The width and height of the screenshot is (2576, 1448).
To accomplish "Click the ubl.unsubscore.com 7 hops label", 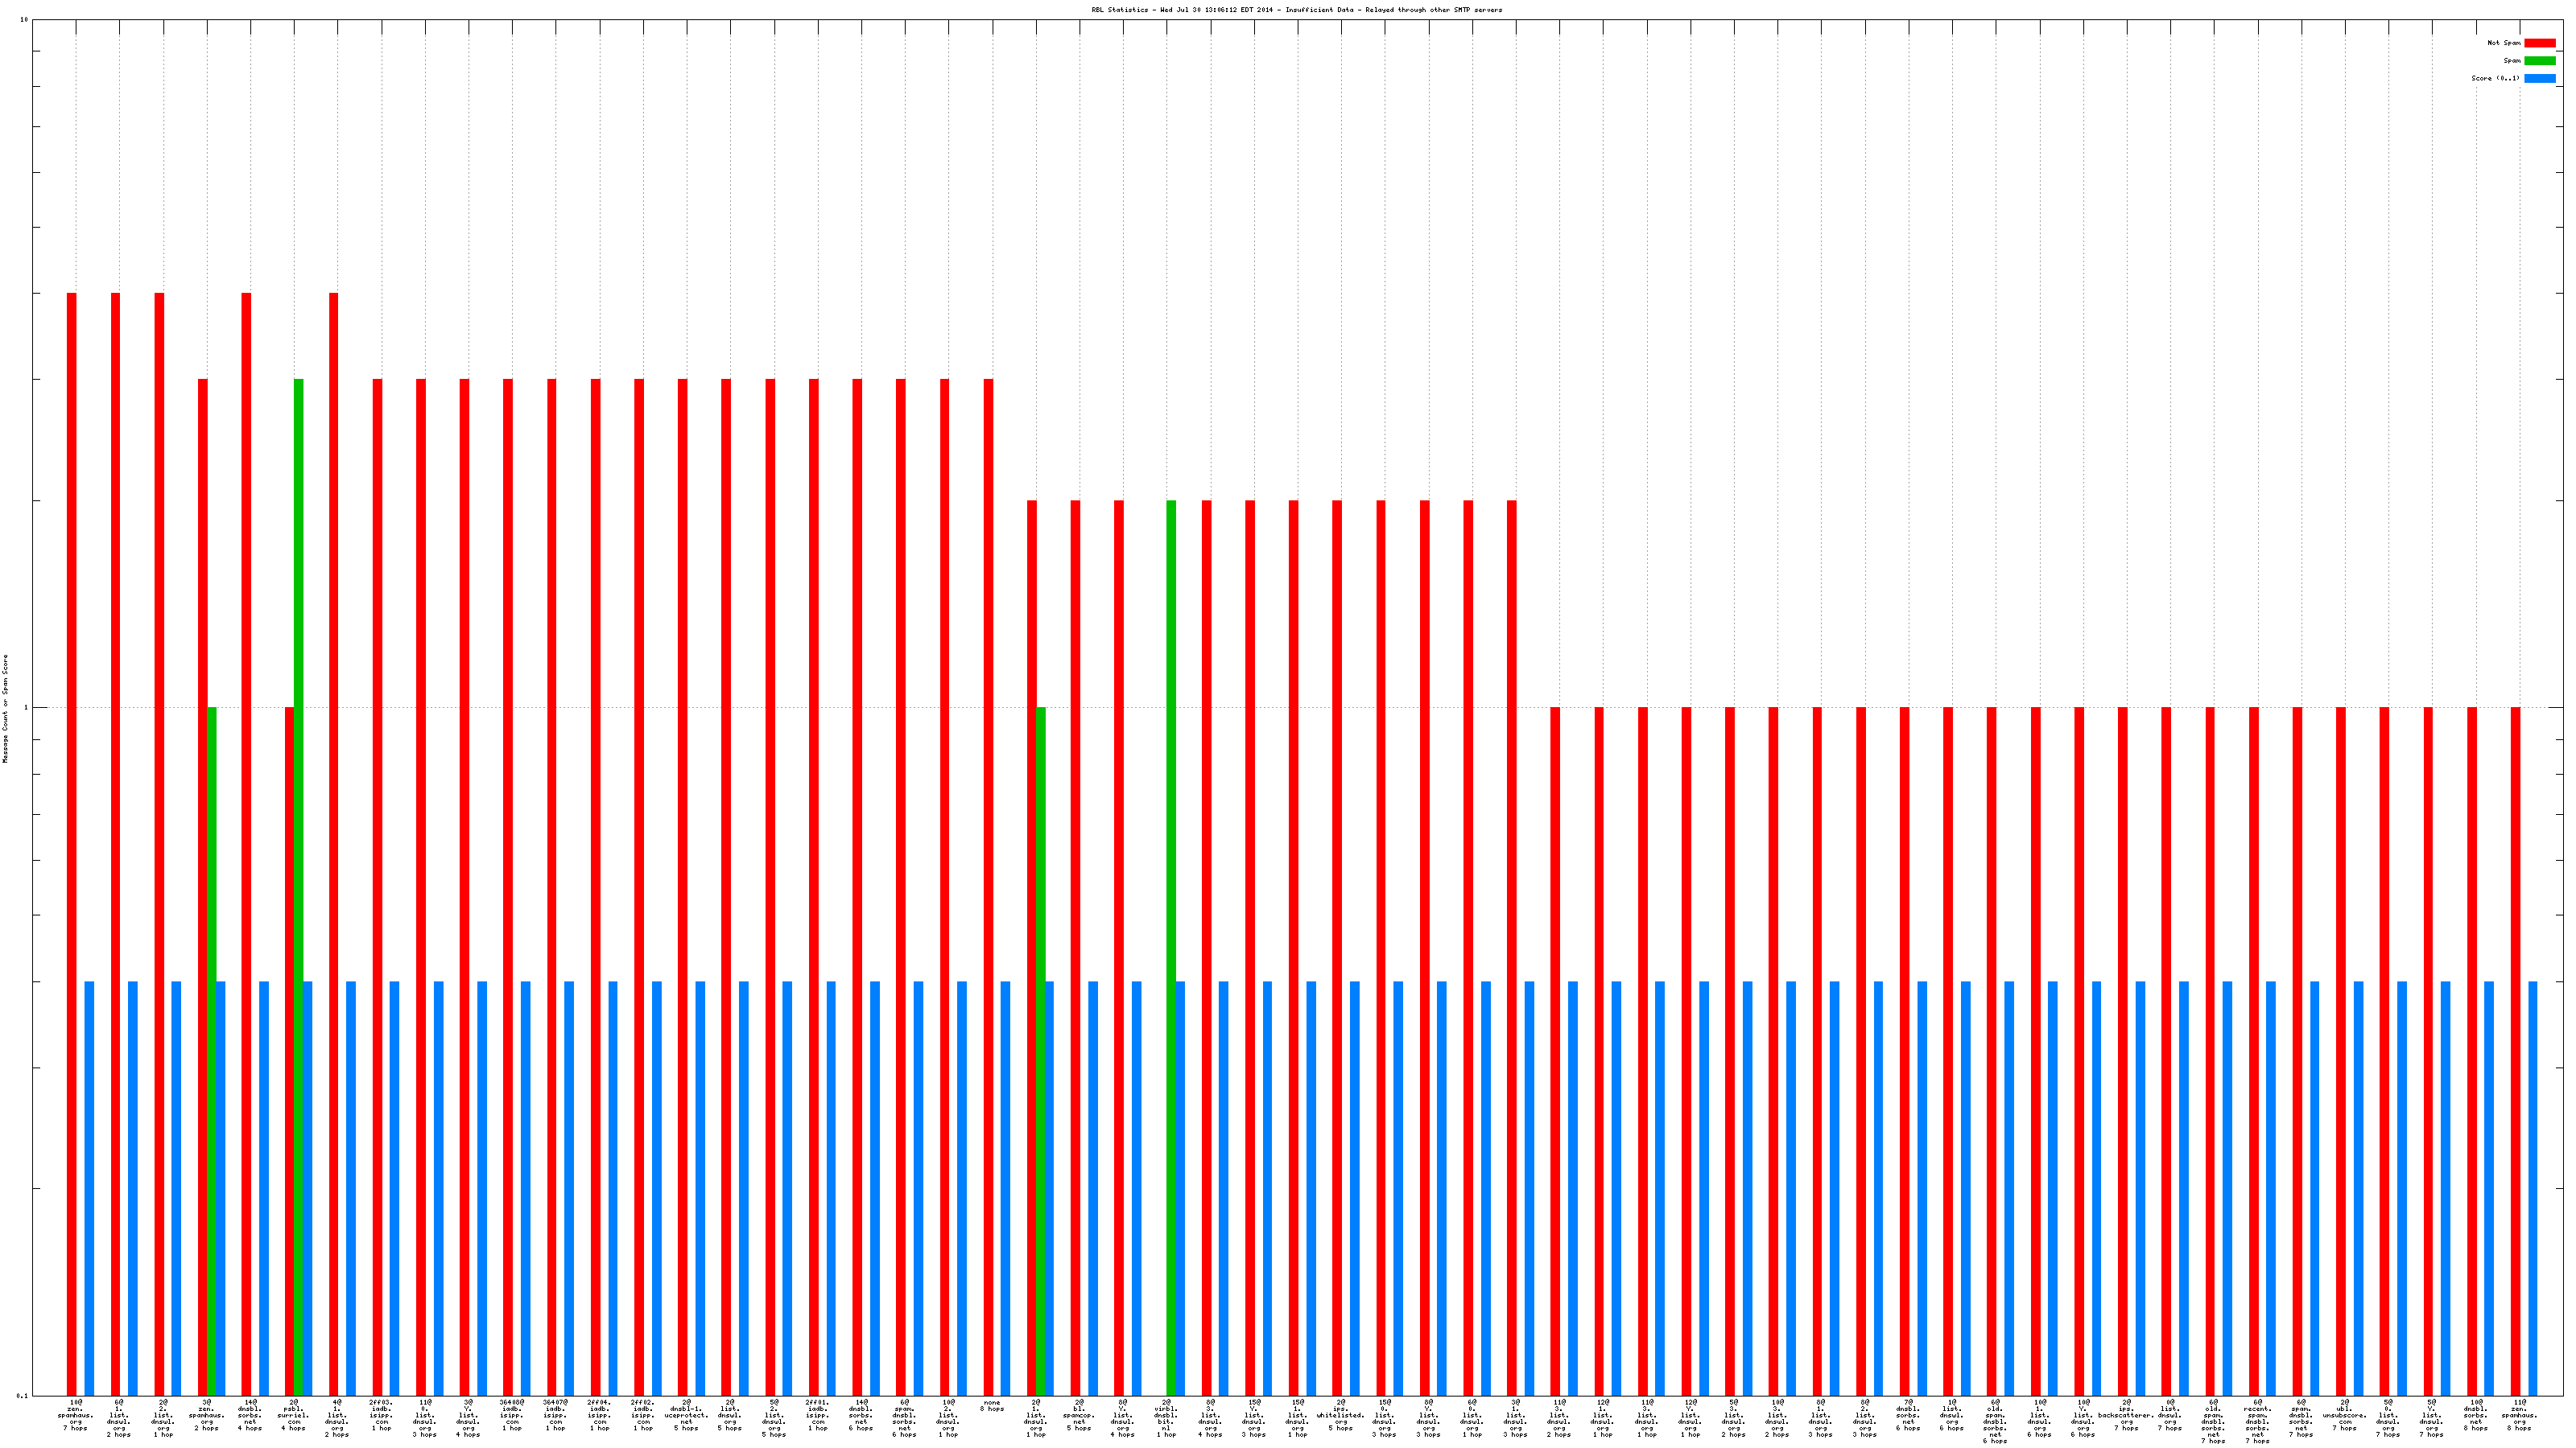I will click(x=2345, y=1415).
